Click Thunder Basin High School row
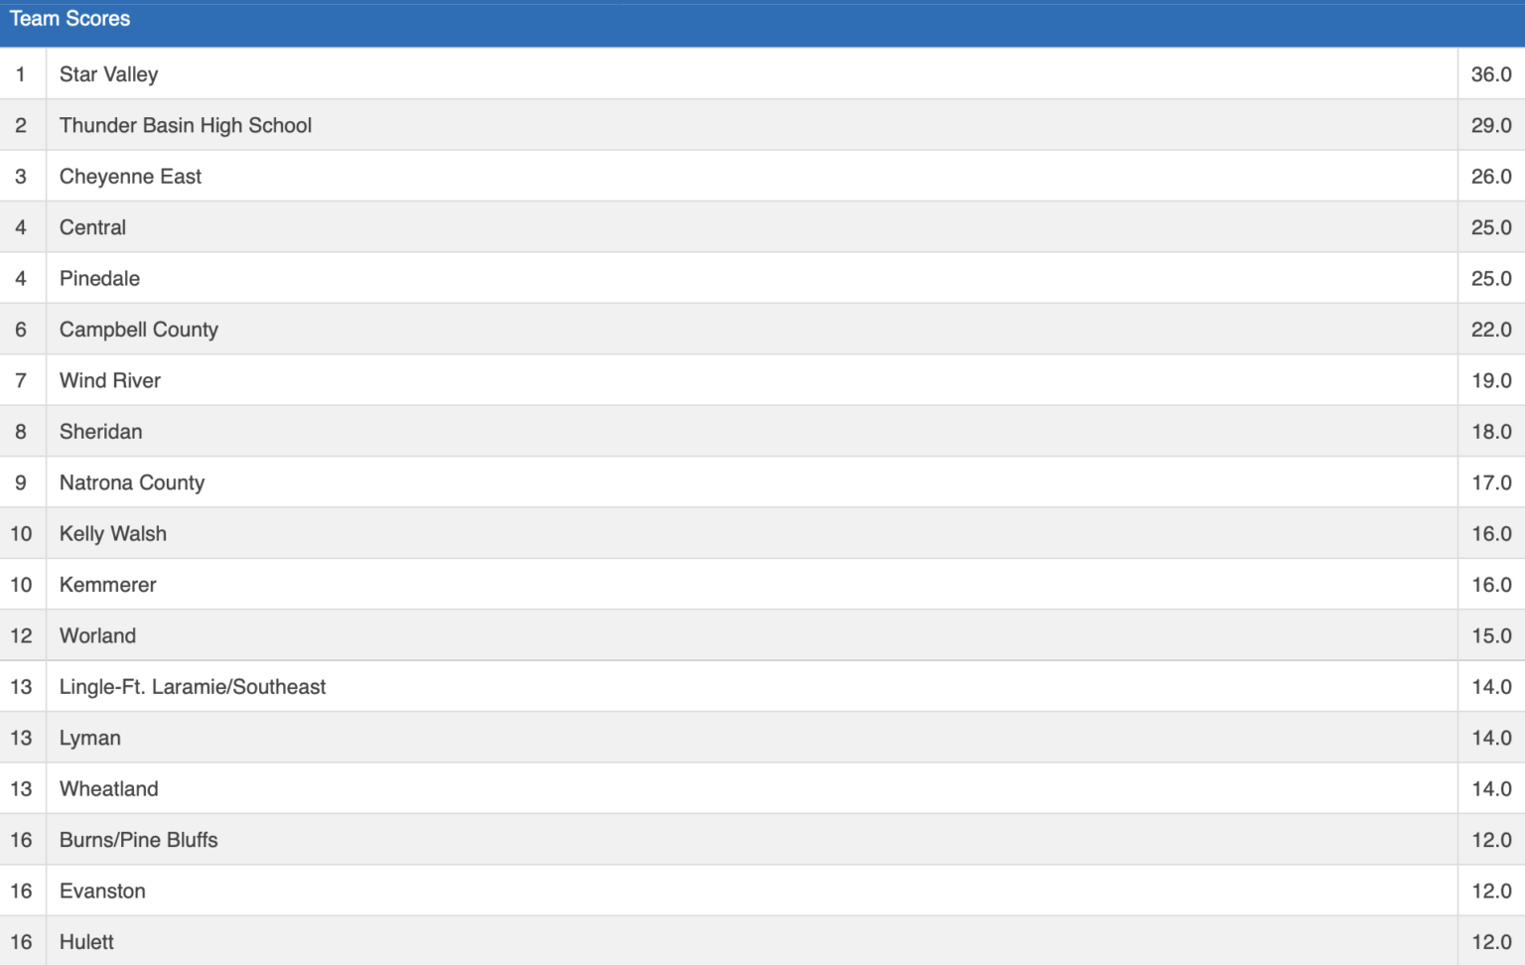Image resolution: width=1525 pixels, height=965 pixels. pyautogui.click(x=186, y=125)
